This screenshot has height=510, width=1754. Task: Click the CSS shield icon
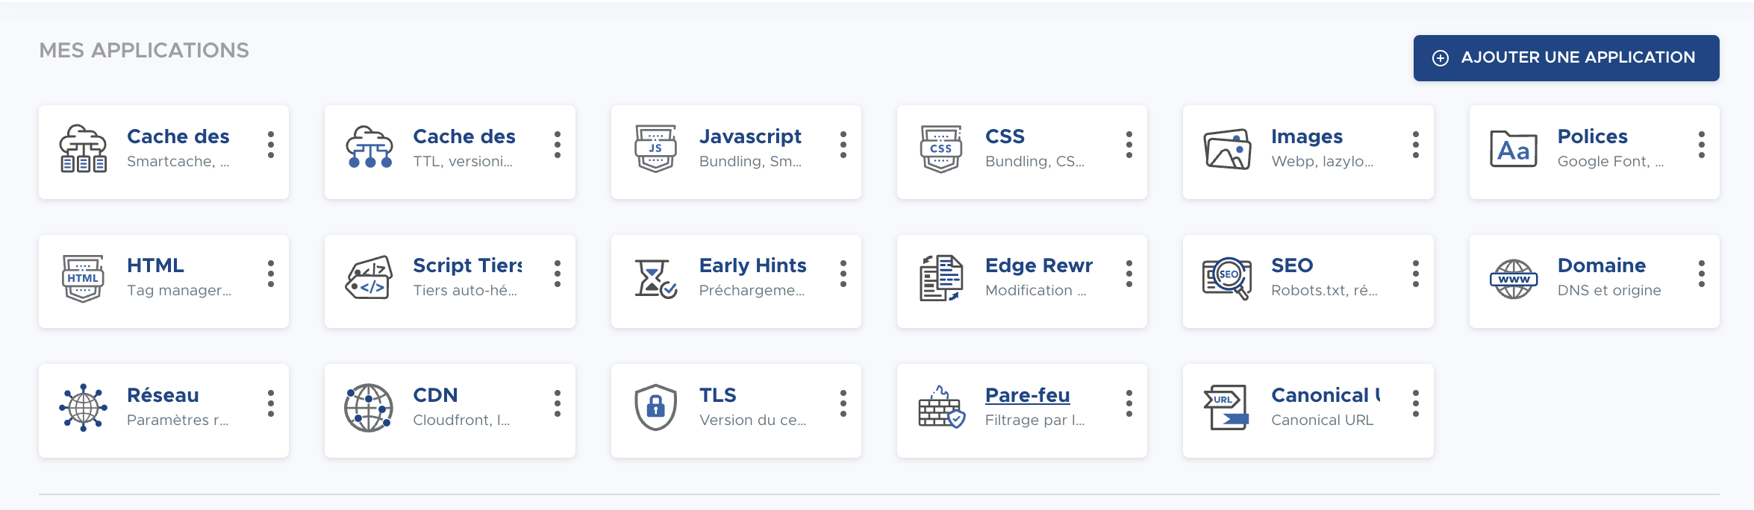(941, 148)
